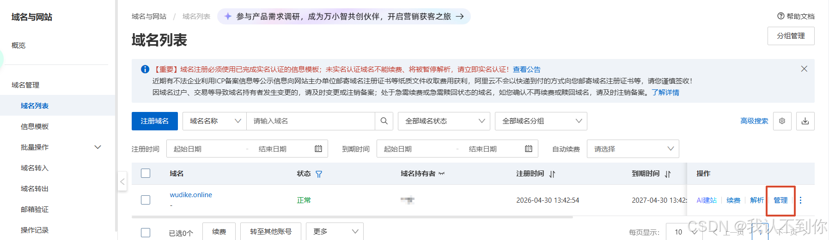Viewport: 829px width, 240px height.
Task: Click Advanced Search link
Action: (754, 121)
